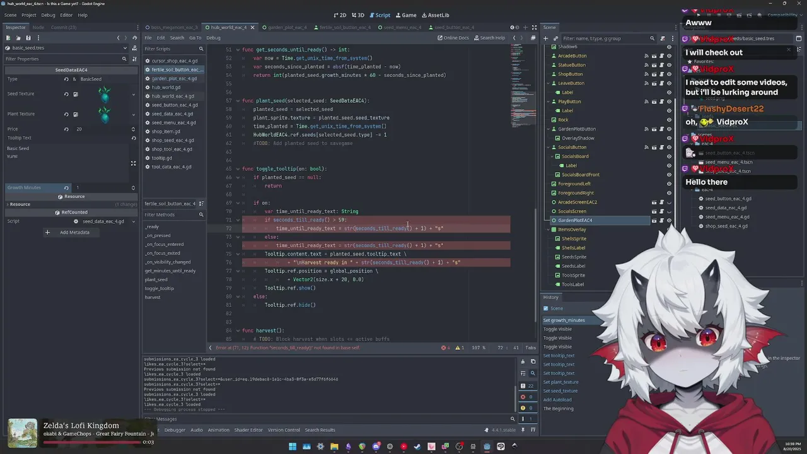Viewport: 807px width, 454px height.
Task: Open the Online Docs link
Action: [x=453, y=38]
